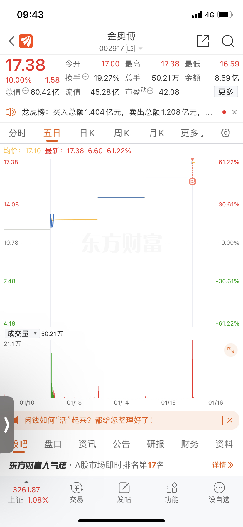Expand the 更多 chart period menu

click(x=192, y=133)
